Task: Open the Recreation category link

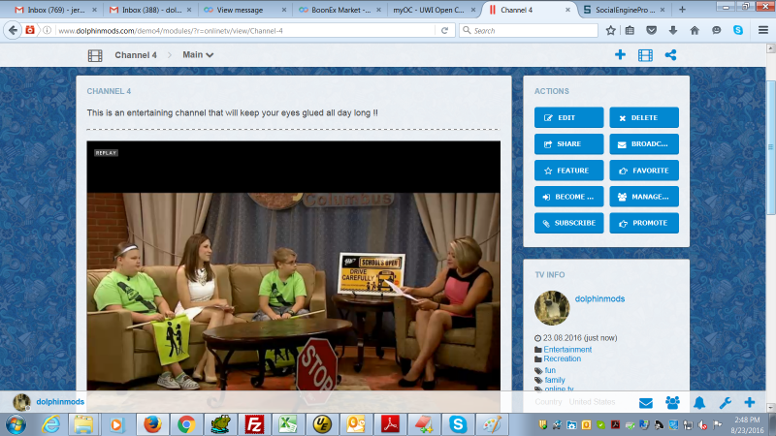Action: [x=563, y=358]
